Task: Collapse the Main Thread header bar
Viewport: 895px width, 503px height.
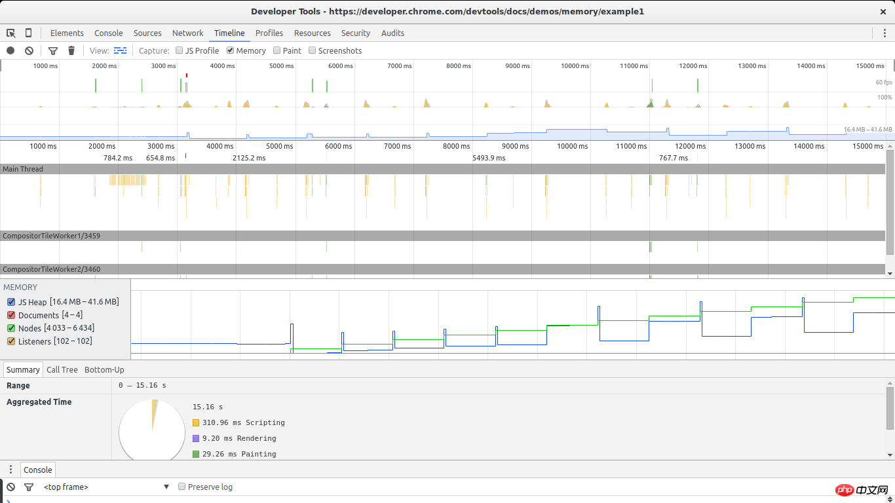Action: click(x=443, y=169)
